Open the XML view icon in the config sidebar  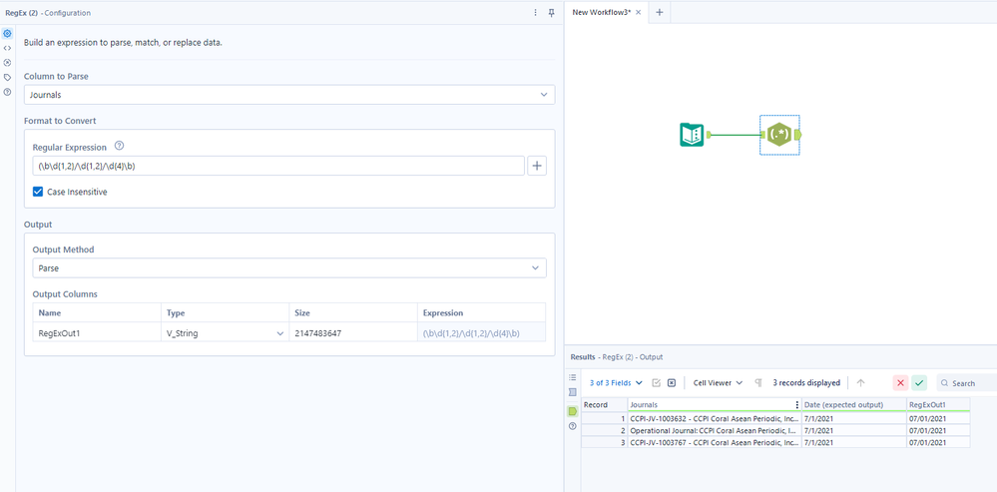coord(8,48)
